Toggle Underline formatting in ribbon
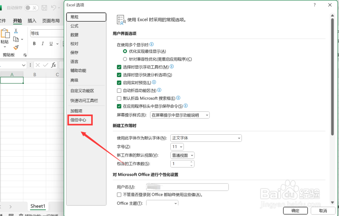339x216 pixels. 51,44
